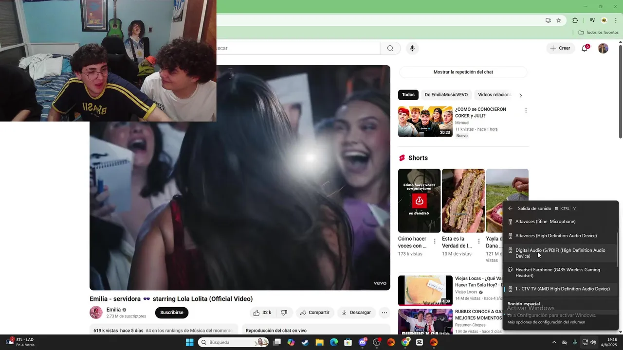The height and width of the screenshot is (350, 623).
Task: Click the taskbar Búsqueda search box
Action: (x=234, y=342)
